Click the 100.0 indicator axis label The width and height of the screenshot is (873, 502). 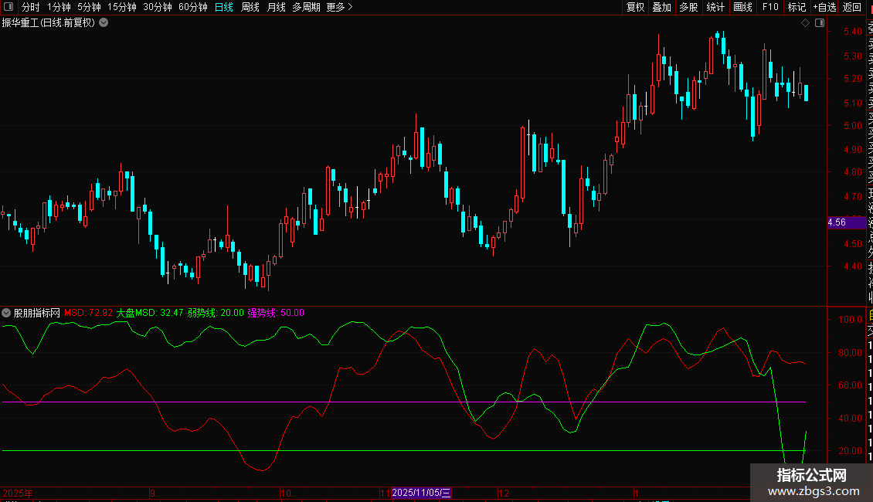850,320
